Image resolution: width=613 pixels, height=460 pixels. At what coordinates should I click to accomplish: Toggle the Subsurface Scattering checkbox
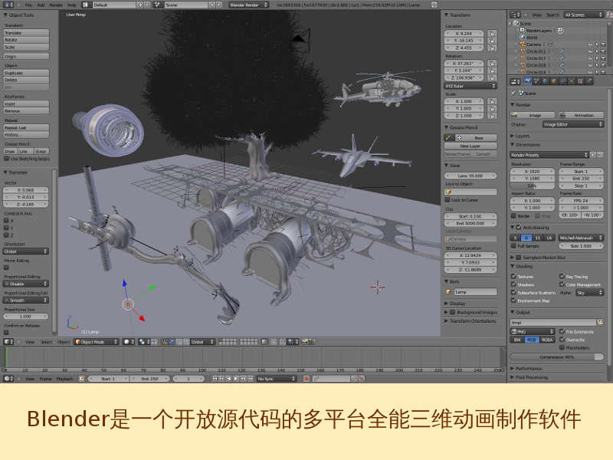pos(513,293)
